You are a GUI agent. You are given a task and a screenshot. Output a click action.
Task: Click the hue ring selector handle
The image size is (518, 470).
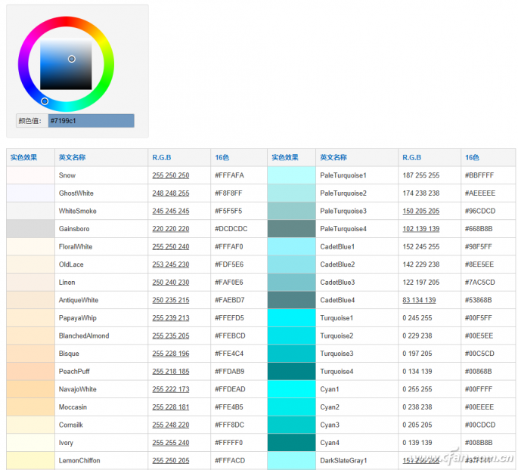coord(45,101)
